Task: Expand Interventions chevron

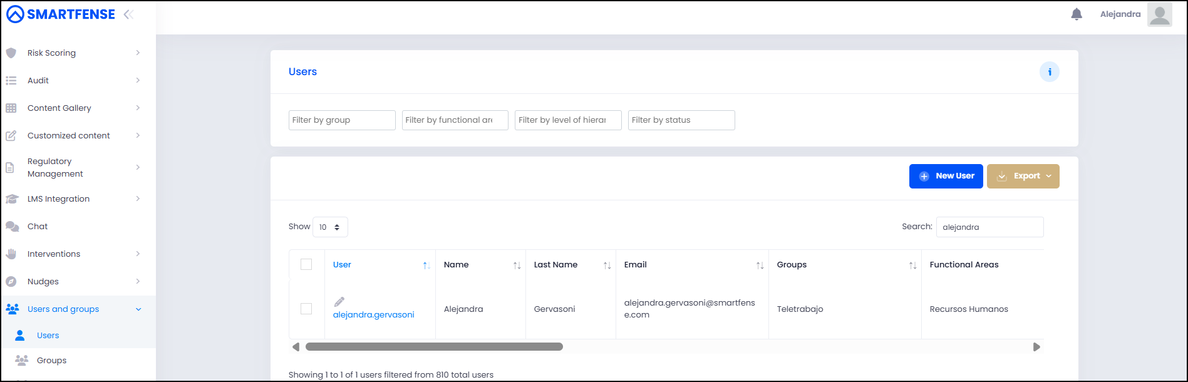Action: pos(138,254)
